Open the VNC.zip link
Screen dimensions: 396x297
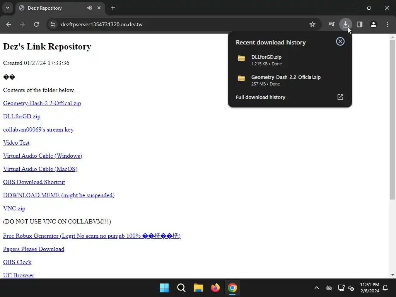(14, 208)
